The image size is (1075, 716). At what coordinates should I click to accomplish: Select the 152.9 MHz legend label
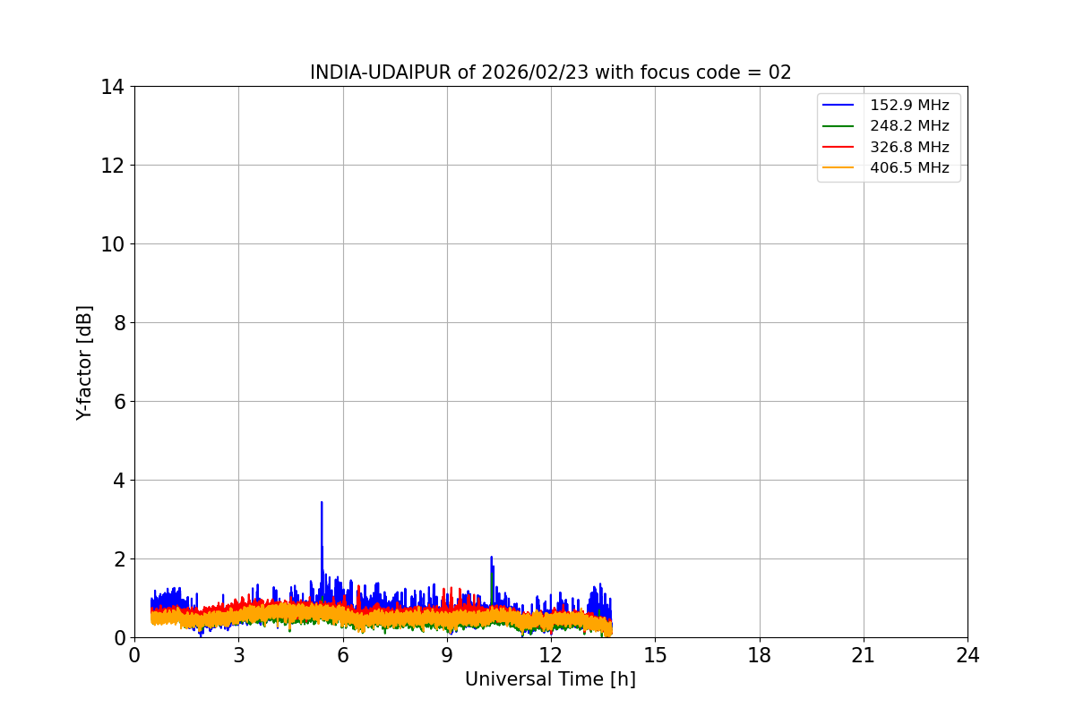point(909,106)
